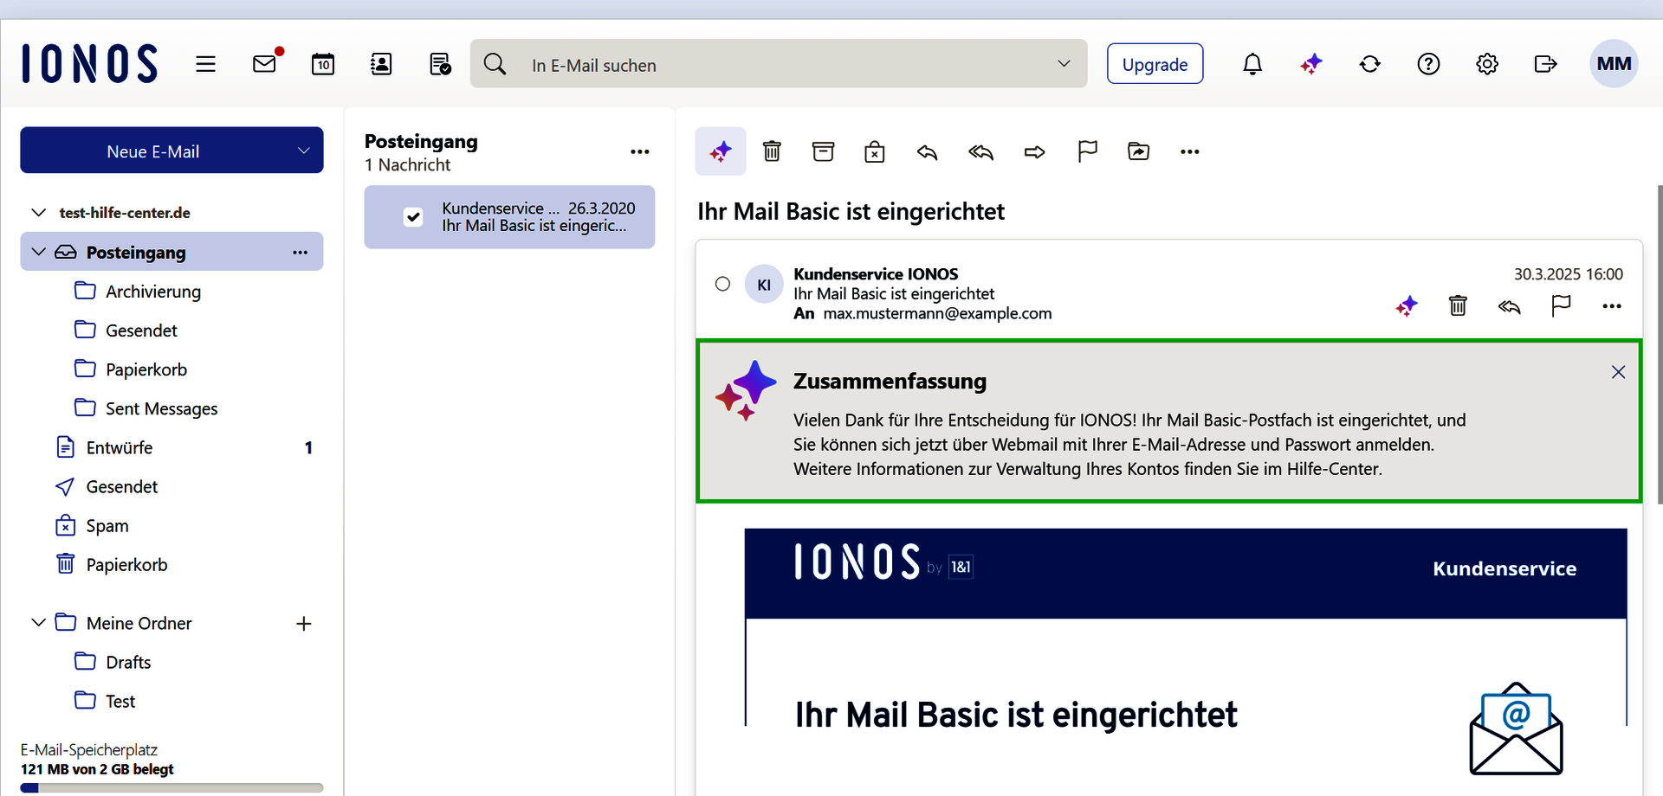Click the storage usage progress bar
Viewport: 1663px width, 796px height.
point(171,787)
